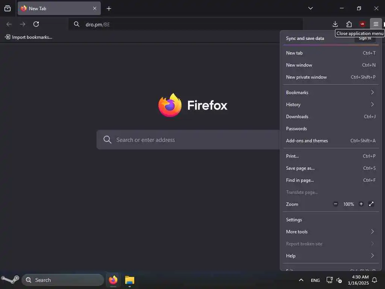Expand the History submenu
Viewport: 385px width, 289px height.
pos(331,105)
